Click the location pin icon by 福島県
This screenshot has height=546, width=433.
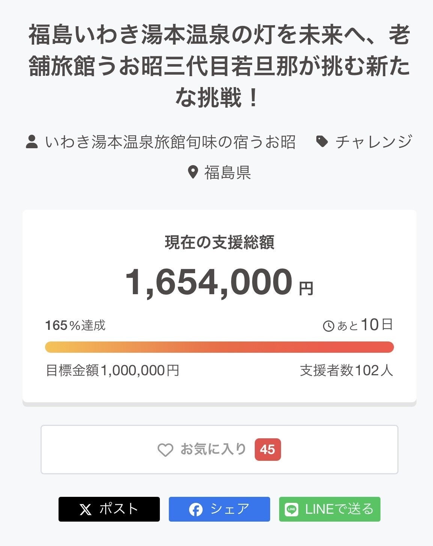pyautogui.click(x=192, y=172)
